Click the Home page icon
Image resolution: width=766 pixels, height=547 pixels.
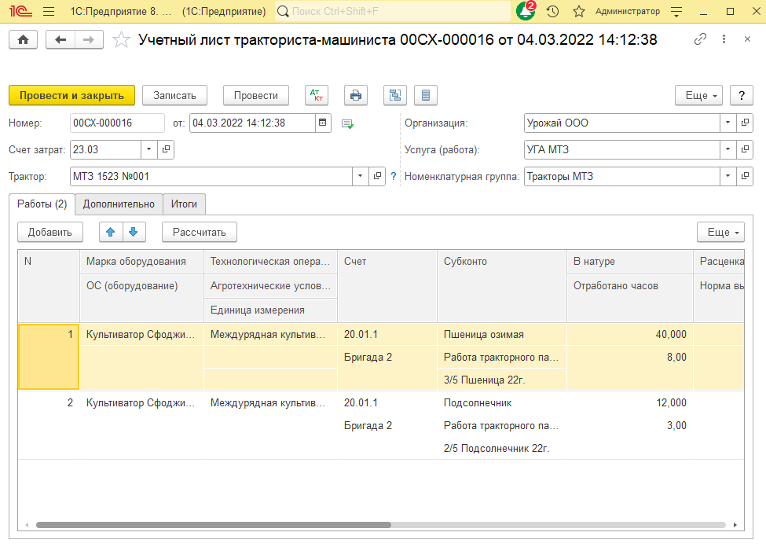[23, 40]
